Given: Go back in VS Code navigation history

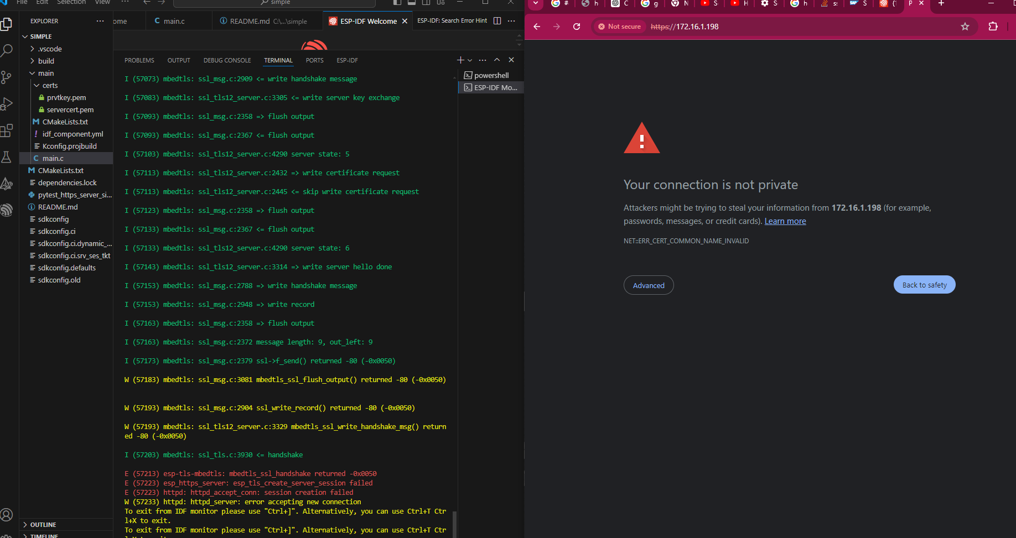Looking at the screenshot, I should click(x=147, y=2).
